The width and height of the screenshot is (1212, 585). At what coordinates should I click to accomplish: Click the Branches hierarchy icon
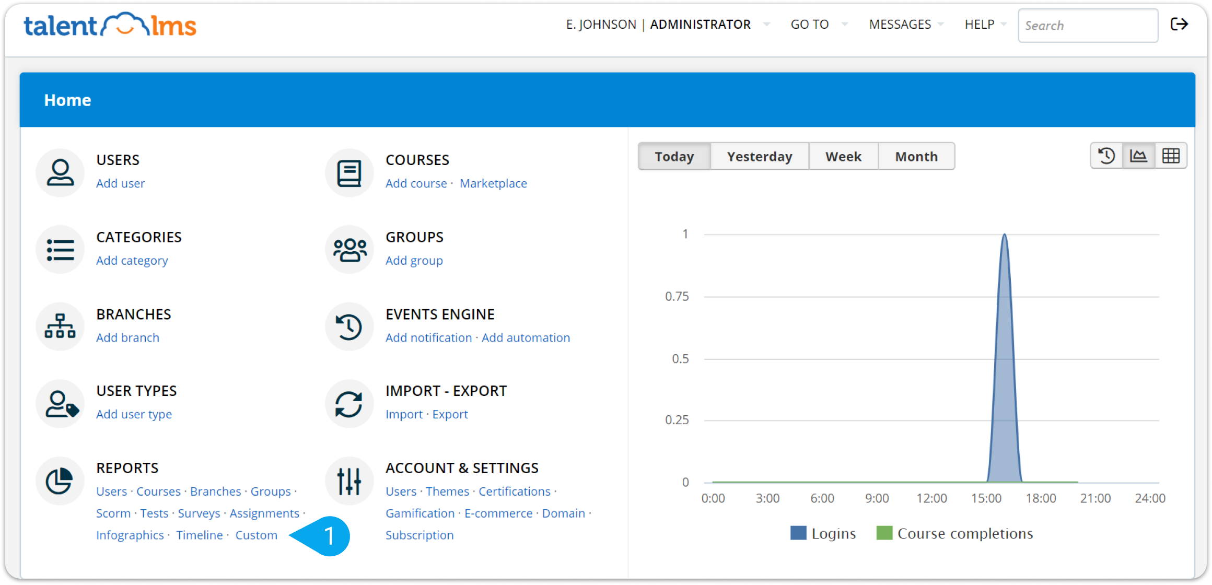[60, 326]
